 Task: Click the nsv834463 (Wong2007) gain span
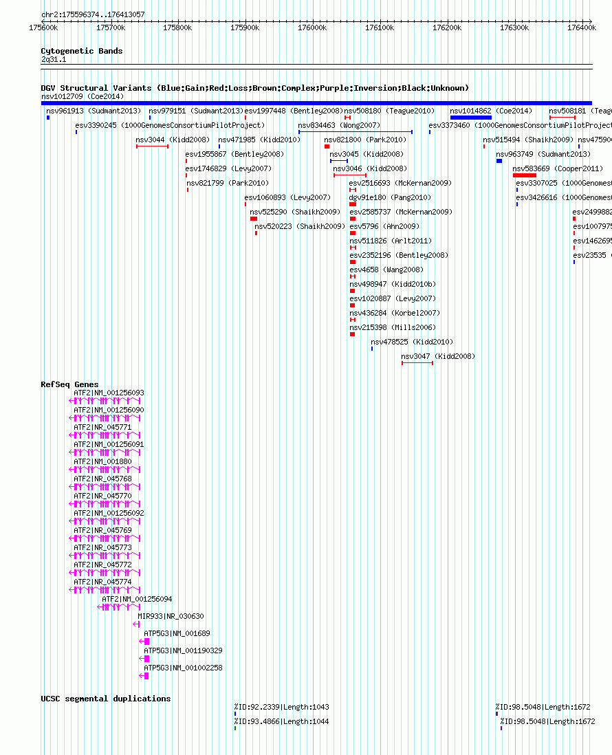pyautogui.click(x=356, y=132)
